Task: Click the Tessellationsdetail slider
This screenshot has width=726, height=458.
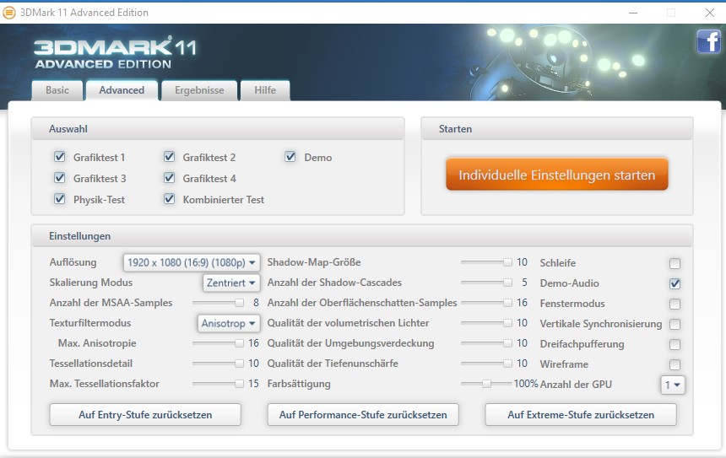Action: (x=218, y=364)
